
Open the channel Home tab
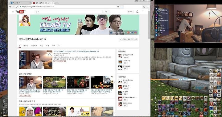tap(20, 46)
